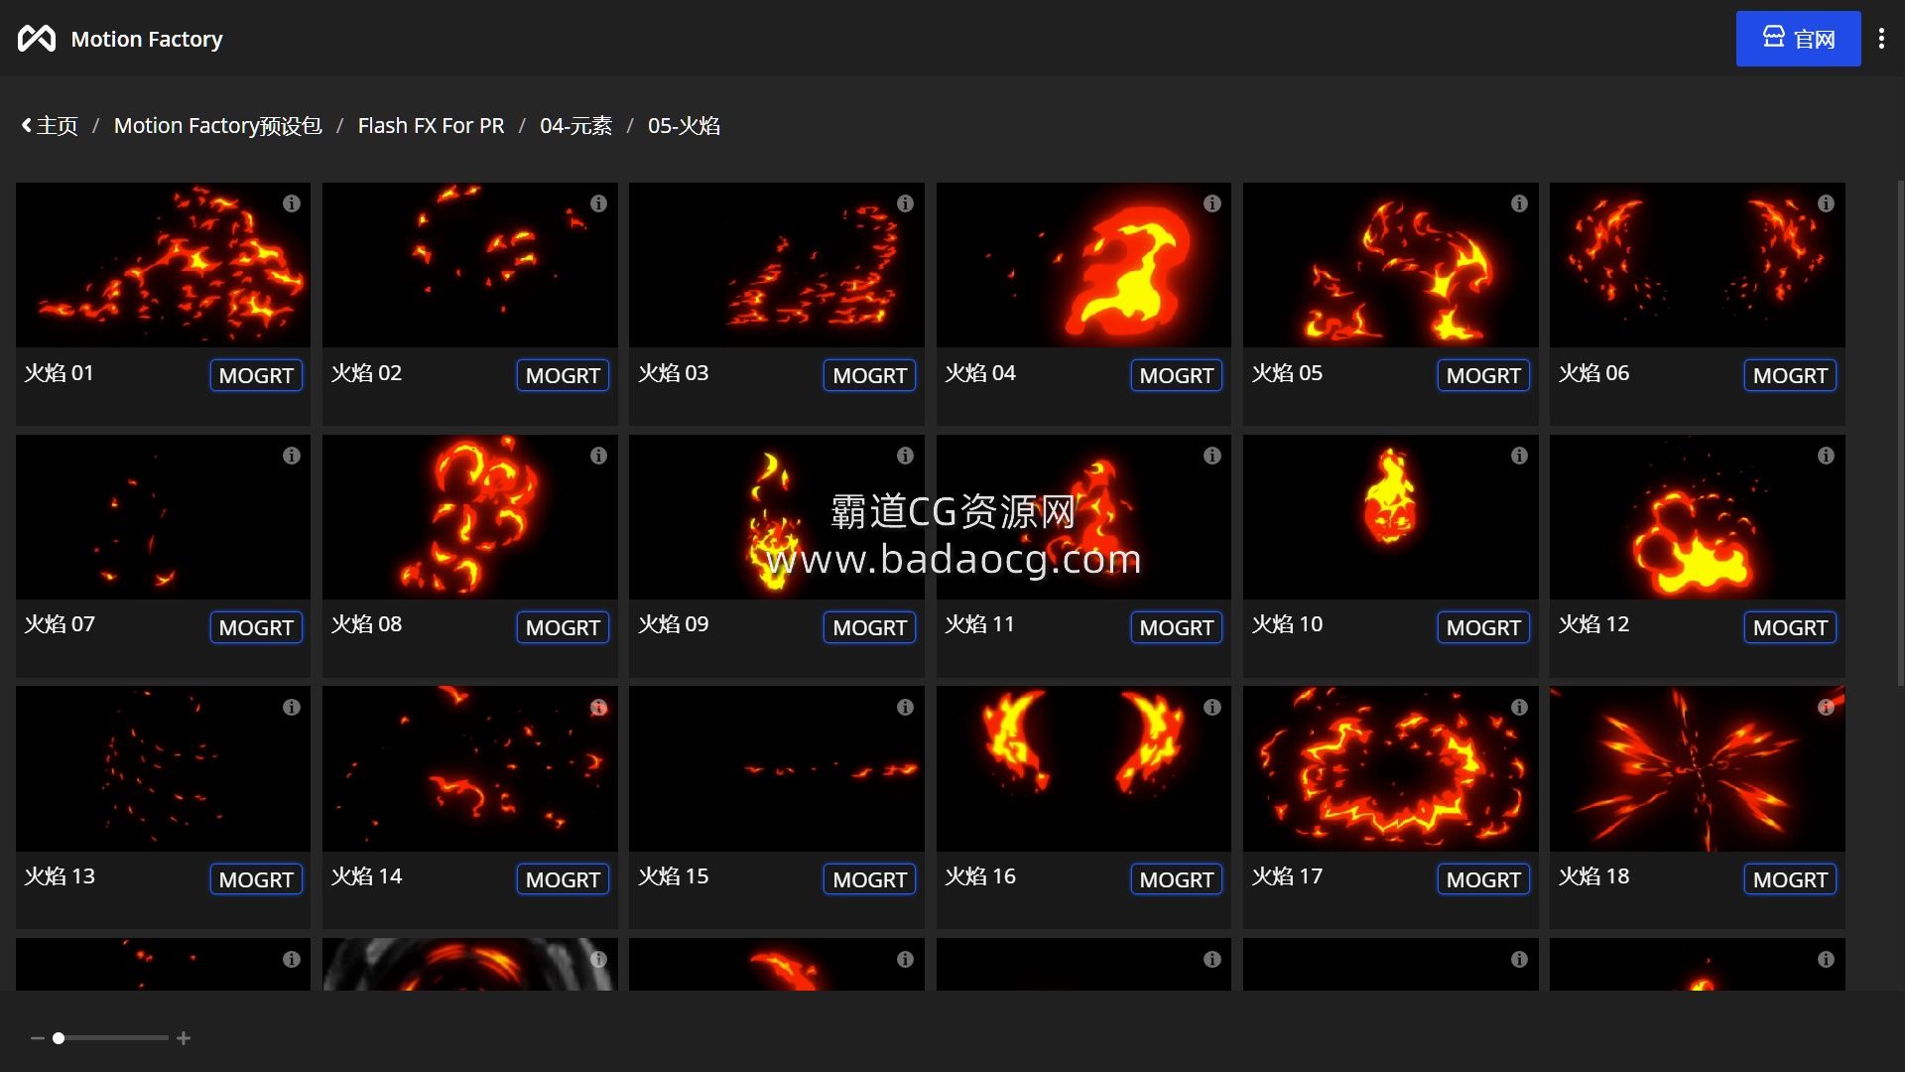Select the 火焰 04 thumbnail
The image size is (1905, 1072).
pyautogui.click(x=1083, y=265)
